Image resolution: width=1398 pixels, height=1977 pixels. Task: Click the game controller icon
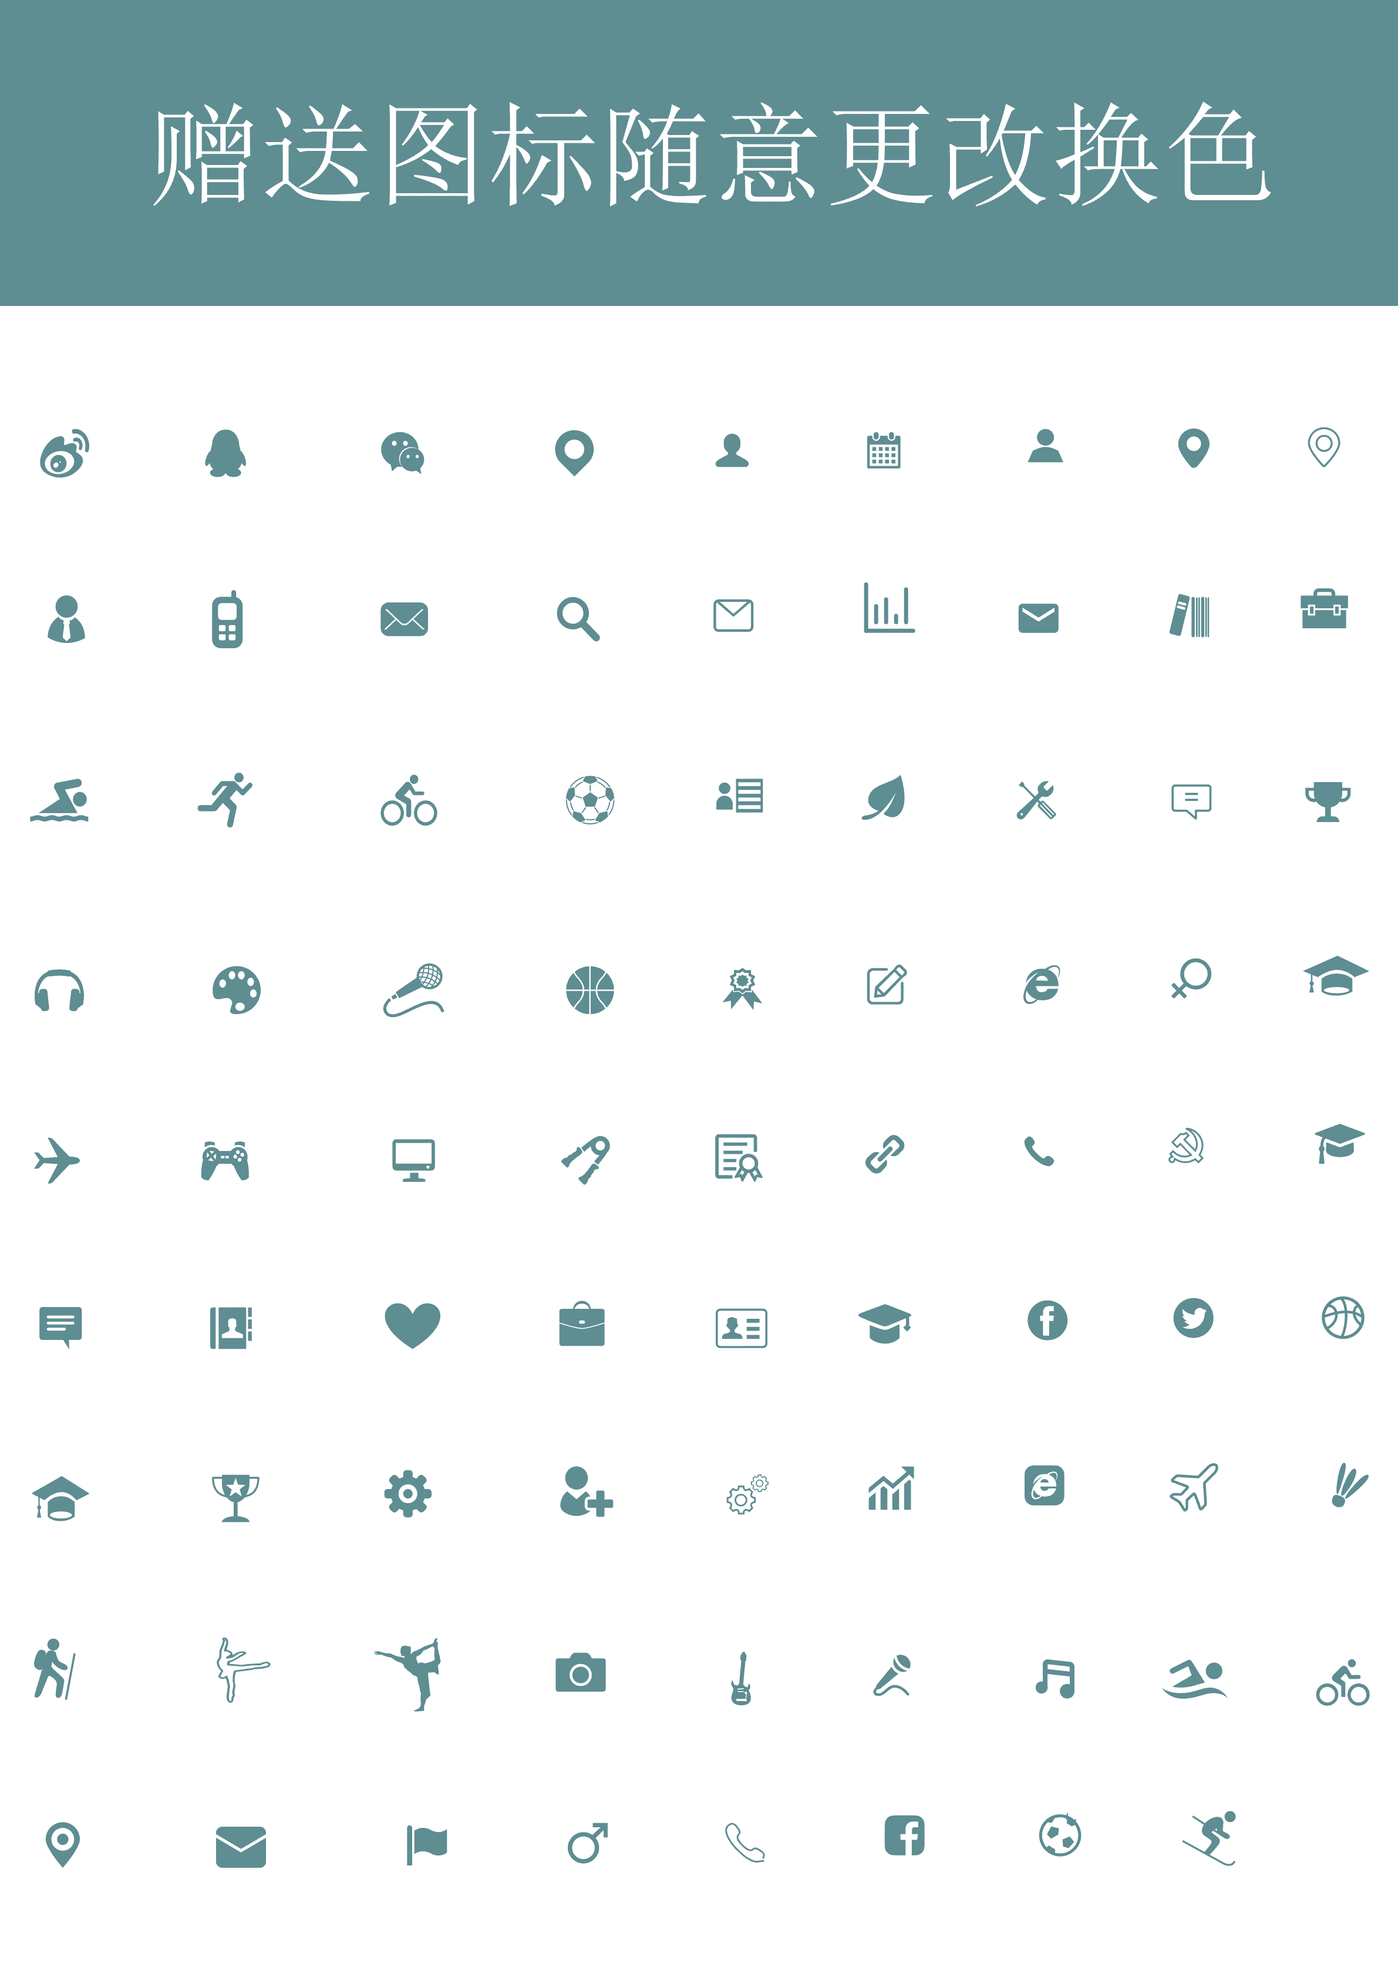[x=225, y=1160]
